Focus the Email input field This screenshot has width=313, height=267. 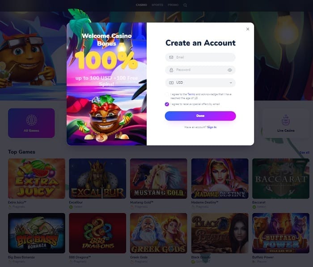coord(200,58)
